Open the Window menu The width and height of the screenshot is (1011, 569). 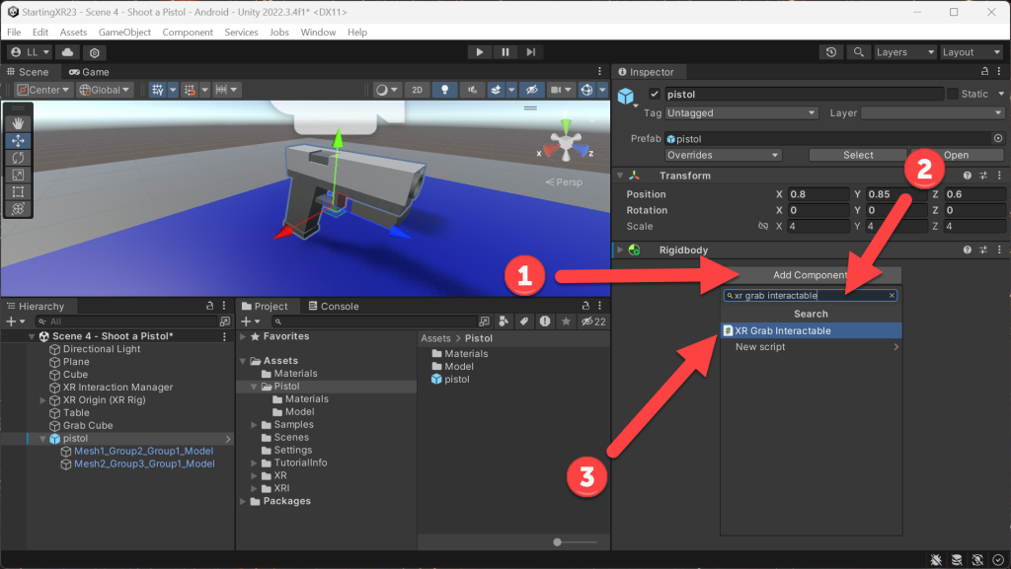tap(318, 33)
